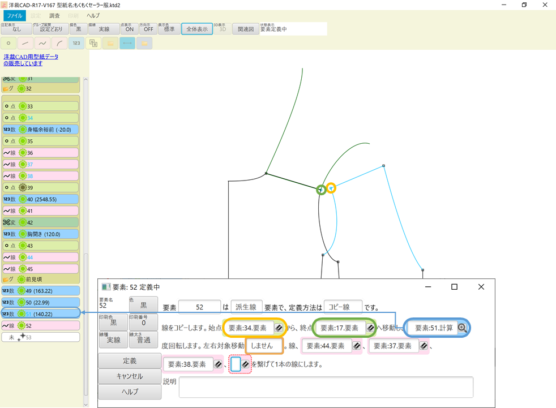Click the 定義 button to confirm definition
Screen dimensions: 556x408
(x=129, y=360)
